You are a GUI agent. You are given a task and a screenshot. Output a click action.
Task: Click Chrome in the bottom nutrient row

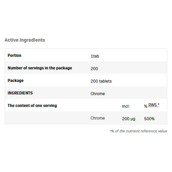[x=98, y=118]
